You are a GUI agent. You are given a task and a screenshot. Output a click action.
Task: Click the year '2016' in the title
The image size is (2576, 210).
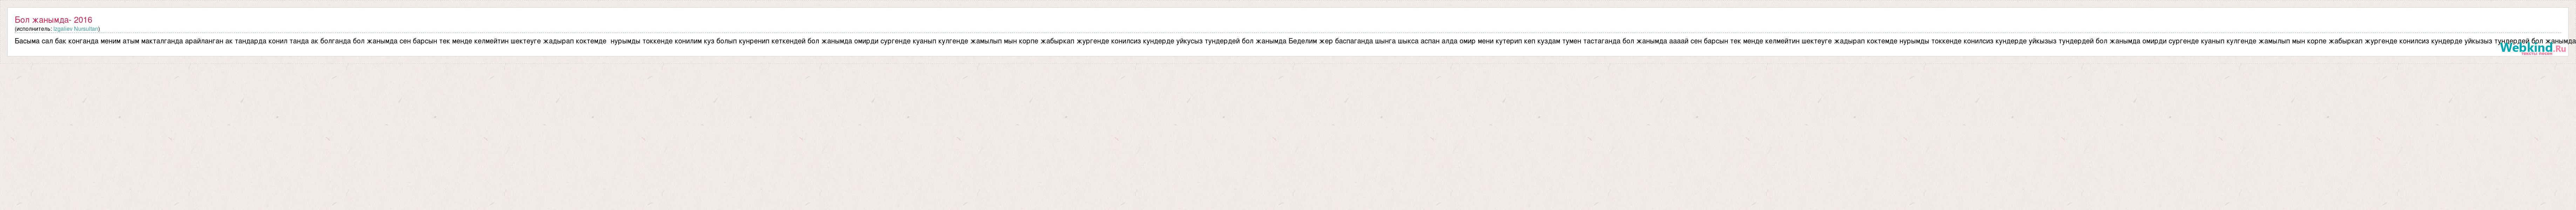(x=83, y=20)
